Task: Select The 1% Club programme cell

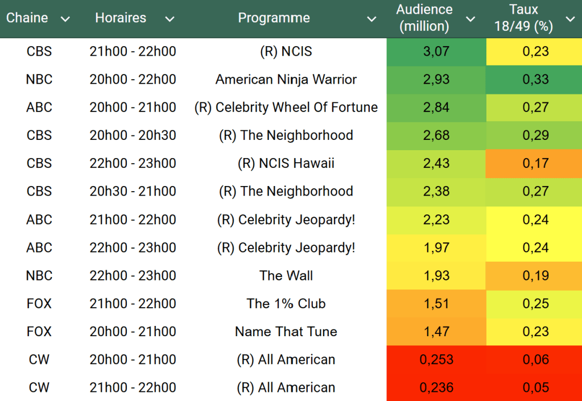Action: click(286, 304)
